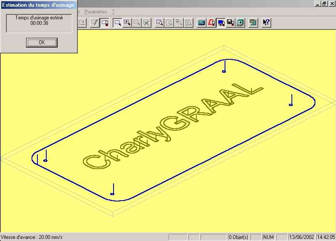This screenshot has width=336, height=241.
Task: Click the dialog title 'Estimation du temps d'usinage'
Action: pos(38,5)
